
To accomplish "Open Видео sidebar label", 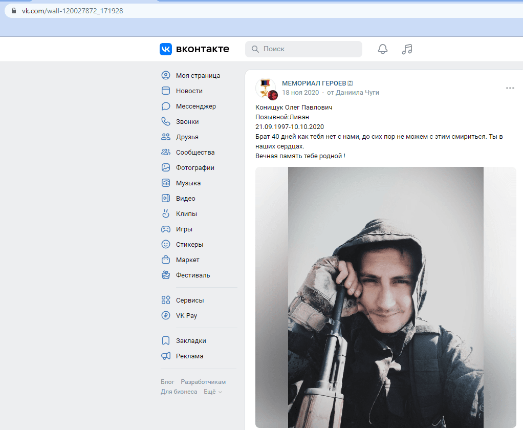I will point(185,198).
